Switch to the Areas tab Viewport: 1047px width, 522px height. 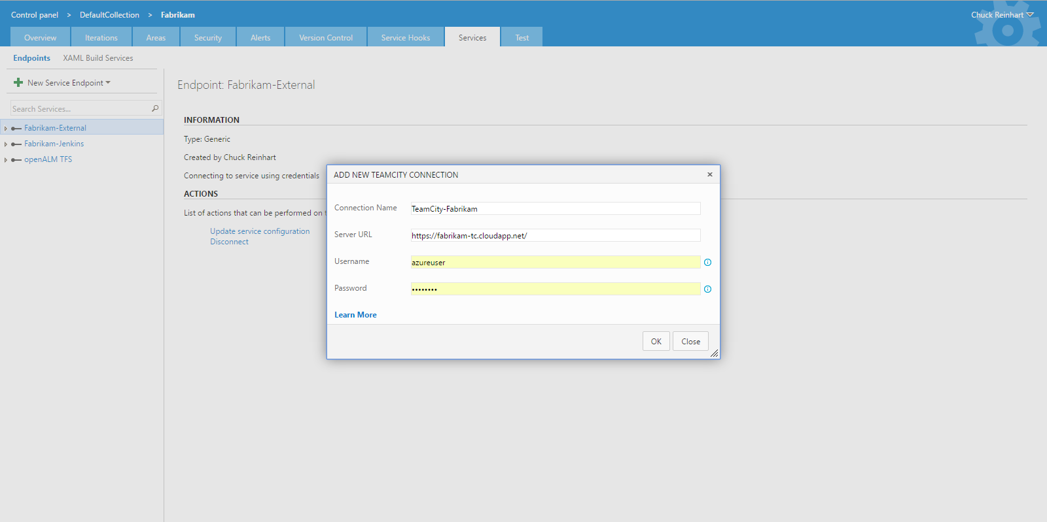pyautogui.click(x=156, y=37)
